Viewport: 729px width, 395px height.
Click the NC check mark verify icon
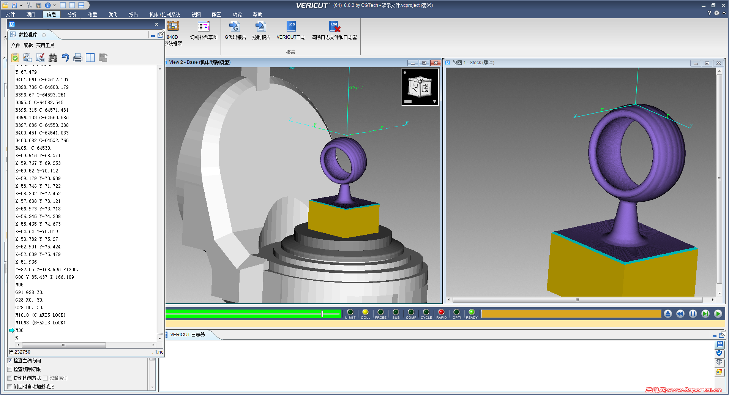[40, 58]
